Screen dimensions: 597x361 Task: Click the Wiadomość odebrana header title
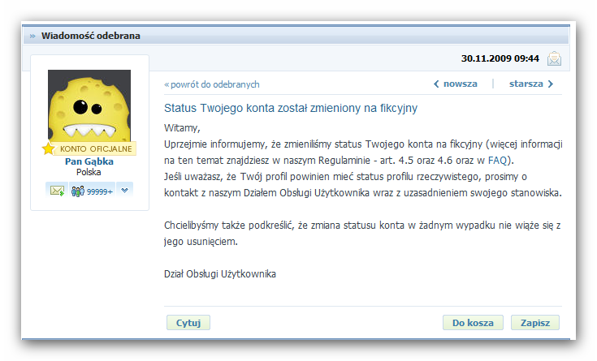coord(91,36)
